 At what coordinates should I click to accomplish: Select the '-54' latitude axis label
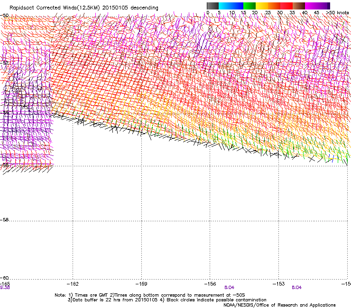coord(4,112)
